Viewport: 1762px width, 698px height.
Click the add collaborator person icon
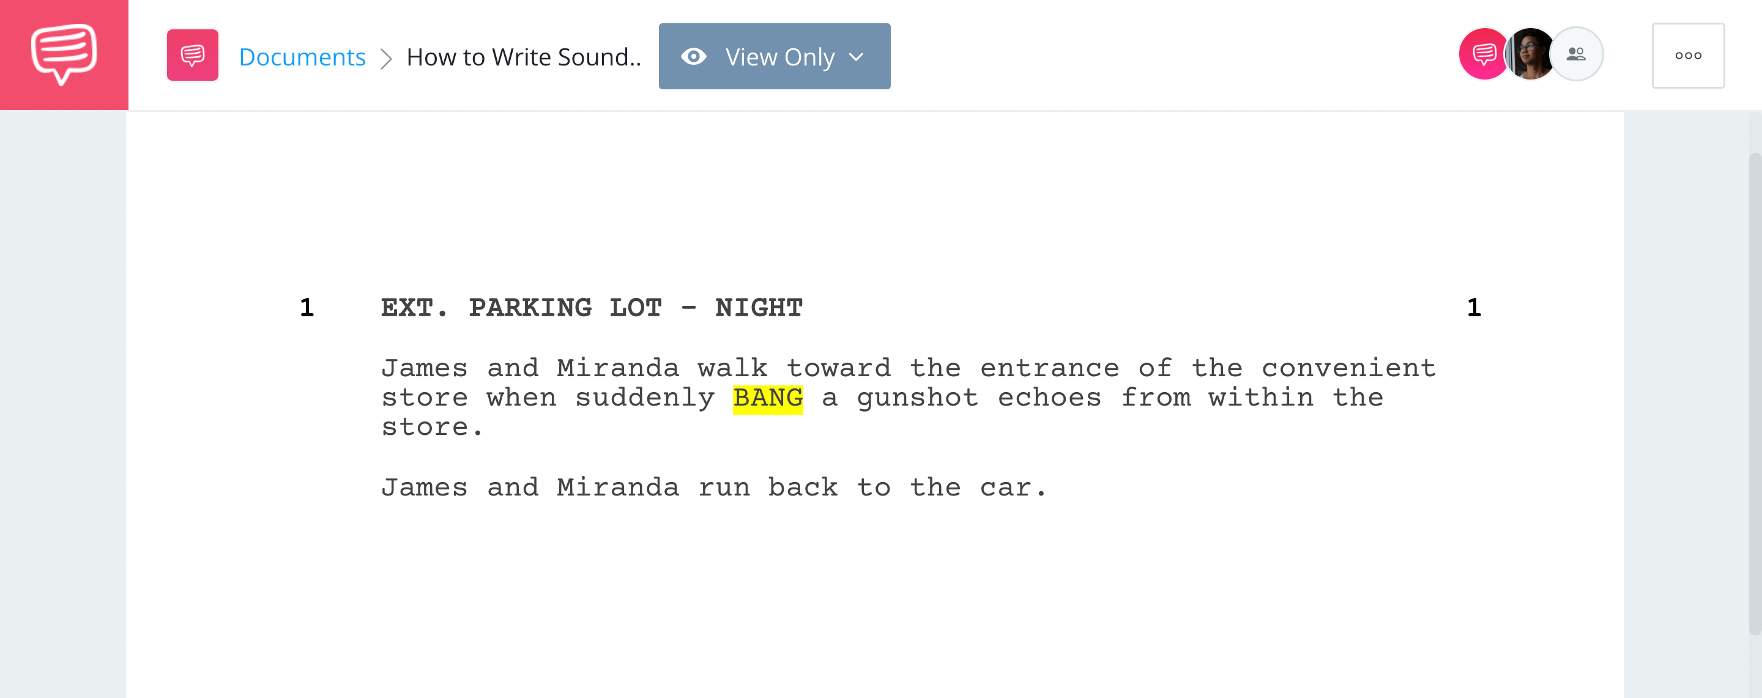(1573, 55)
